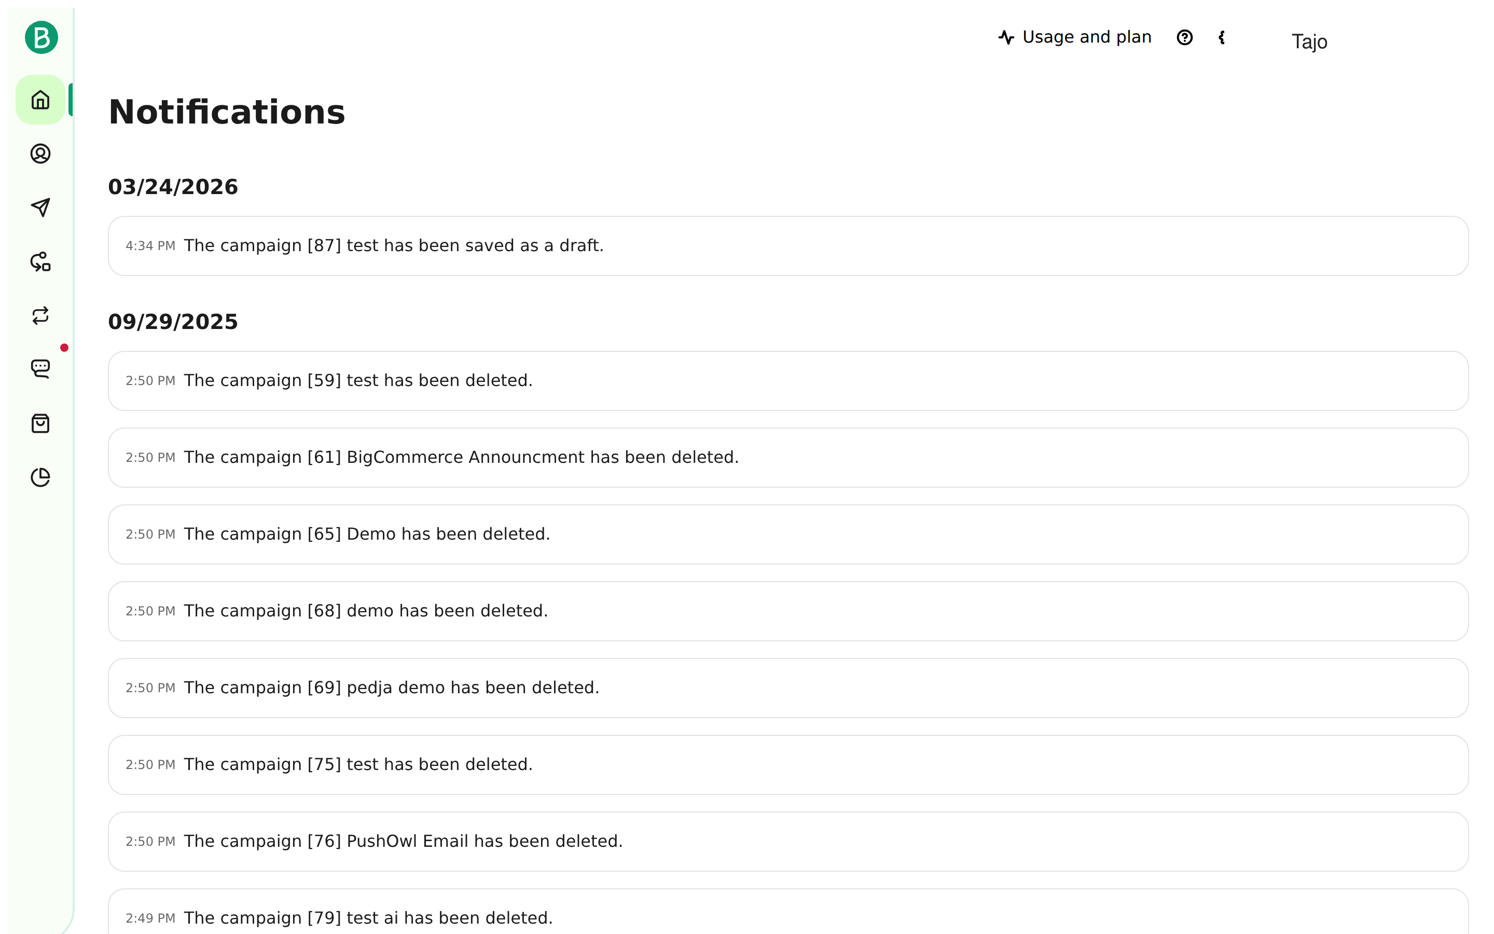Image resolution: width=1494 pixels, height=934 pixels.
Task: Open the Home sidebar icon
Action: [x=41, y=100]
